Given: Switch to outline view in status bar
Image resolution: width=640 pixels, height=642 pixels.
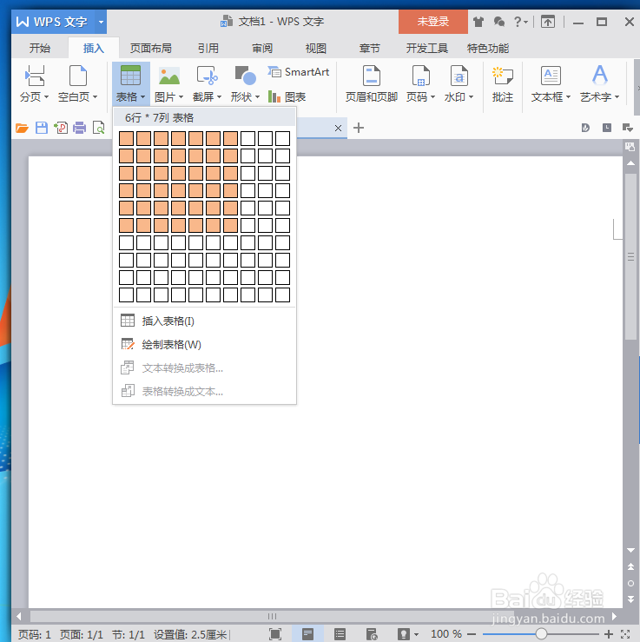Looking at the screenshot, I should click(x=340, y=634).
